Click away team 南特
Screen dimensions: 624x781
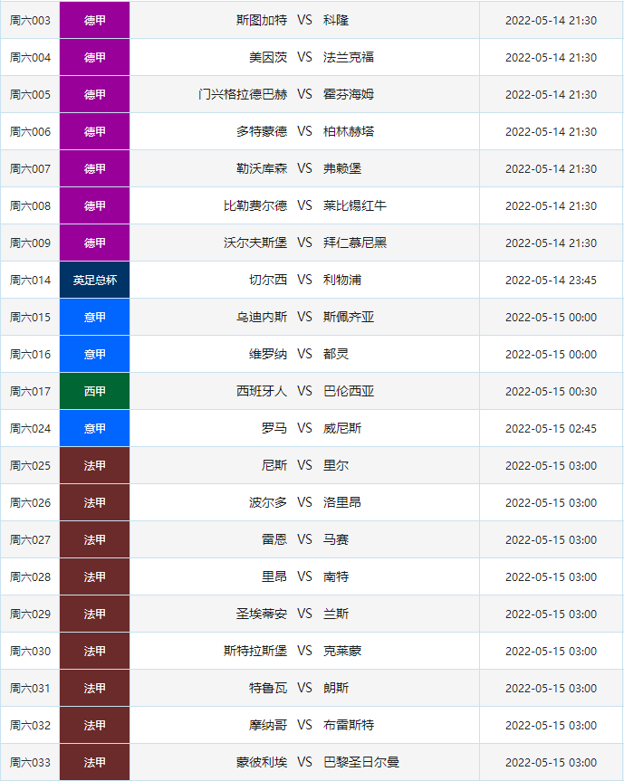(336, 576)
